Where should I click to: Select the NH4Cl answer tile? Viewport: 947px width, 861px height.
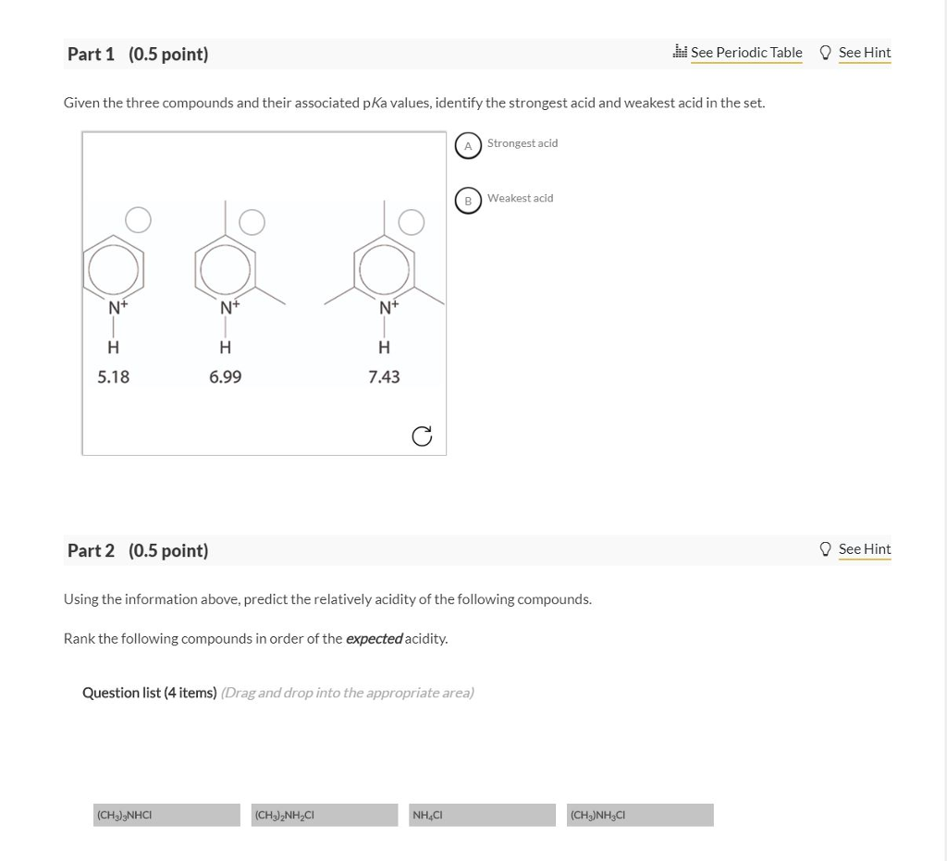pyautogui.click(x=481, y=815)
